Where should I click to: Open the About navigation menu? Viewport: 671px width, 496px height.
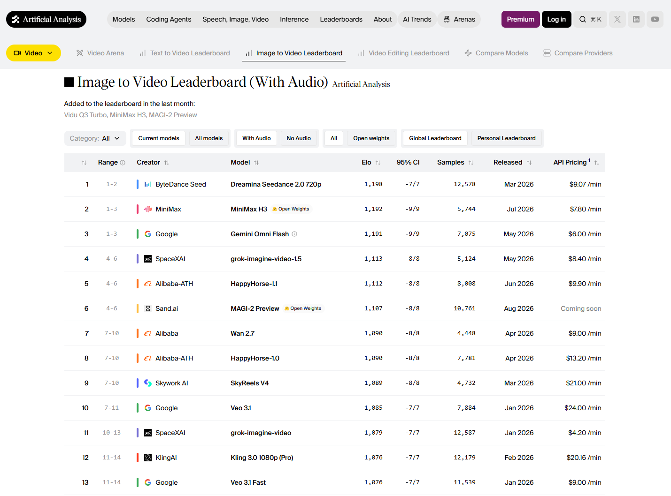pyautogui.click(x=383, y=19)
